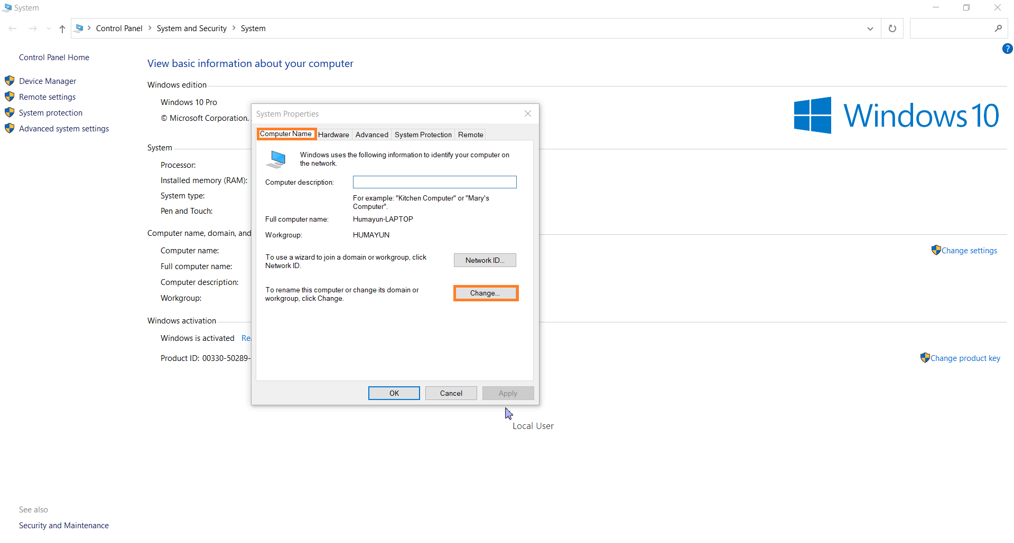Image resolution: width=1014 pixels, height=543 pixels.
Task: Open Security and Maintenance link
Action: coord(64,526)
